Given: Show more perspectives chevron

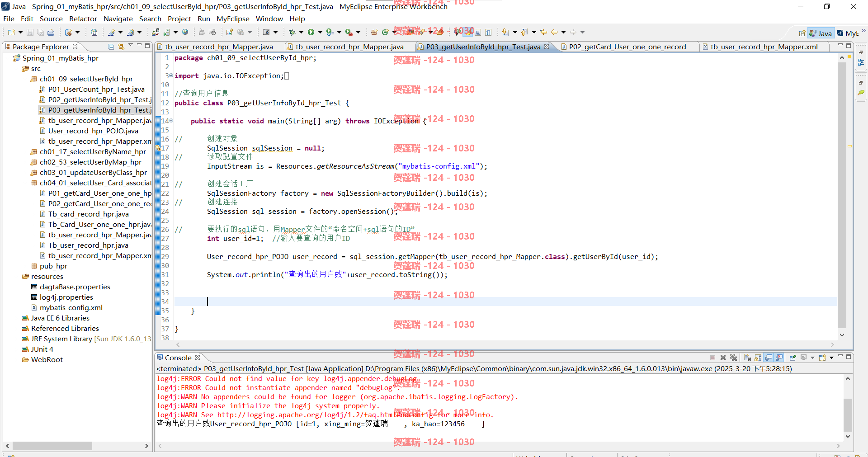Looking at the screenshot, I should click(863, 31).
